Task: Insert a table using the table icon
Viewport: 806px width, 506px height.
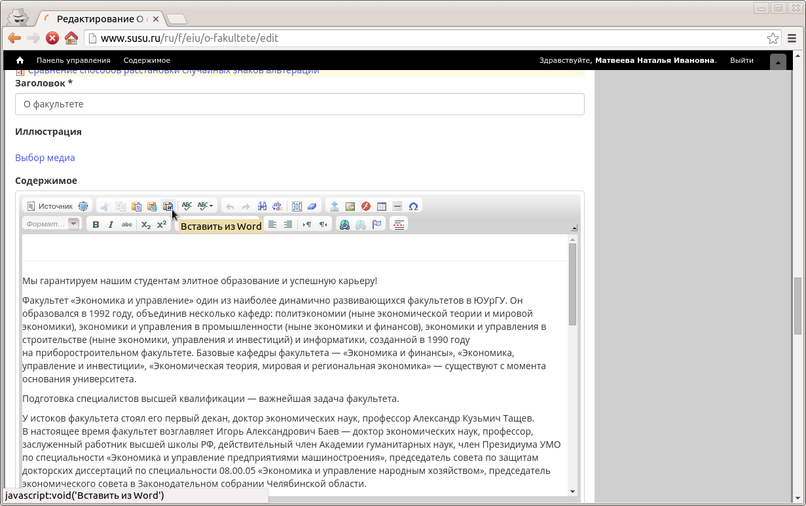Action: click(x=382, y=206)
